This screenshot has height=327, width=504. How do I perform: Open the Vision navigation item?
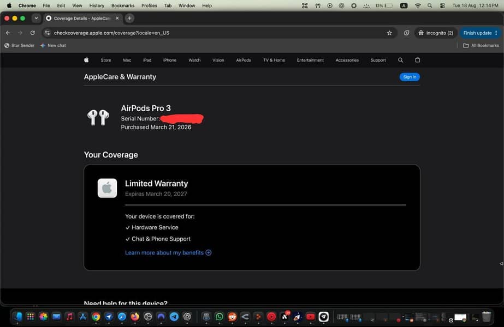[x=218, y=60]
